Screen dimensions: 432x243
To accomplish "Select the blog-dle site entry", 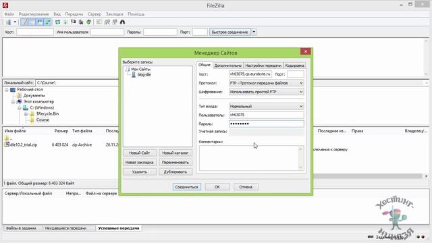I will coord(144,75).
